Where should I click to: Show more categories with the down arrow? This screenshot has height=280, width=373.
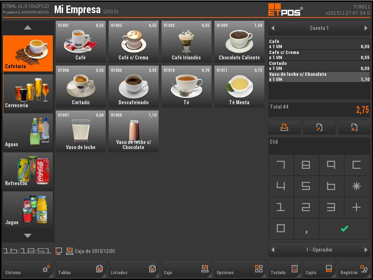(28, 236)
